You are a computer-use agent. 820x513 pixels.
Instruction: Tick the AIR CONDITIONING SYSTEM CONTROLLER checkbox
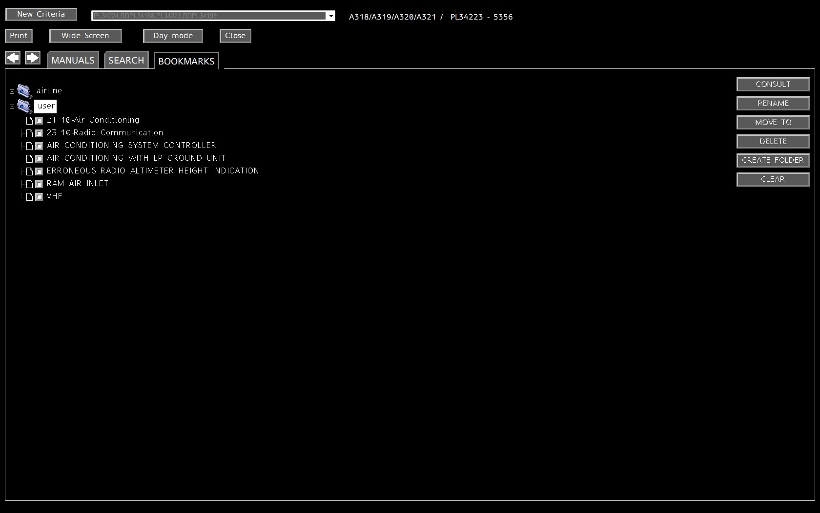[x=39, y=146]
